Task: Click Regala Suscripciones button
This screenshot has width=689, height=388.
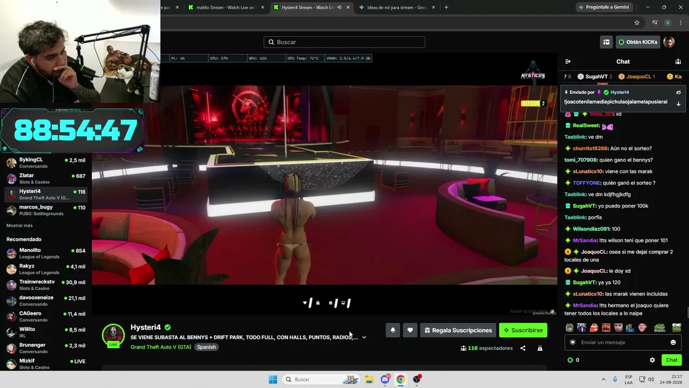Action: coord(458,330)
